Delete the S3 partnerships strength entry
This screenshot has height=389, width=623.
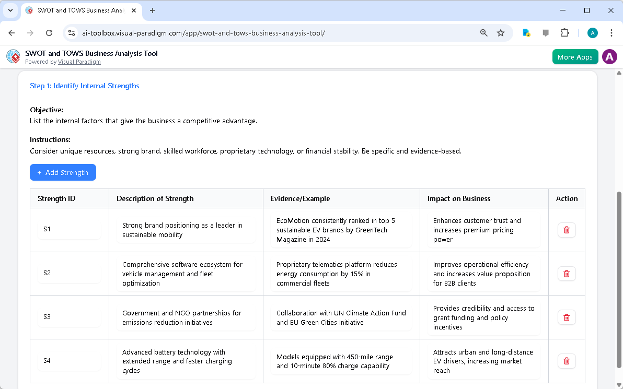point(567,317)
